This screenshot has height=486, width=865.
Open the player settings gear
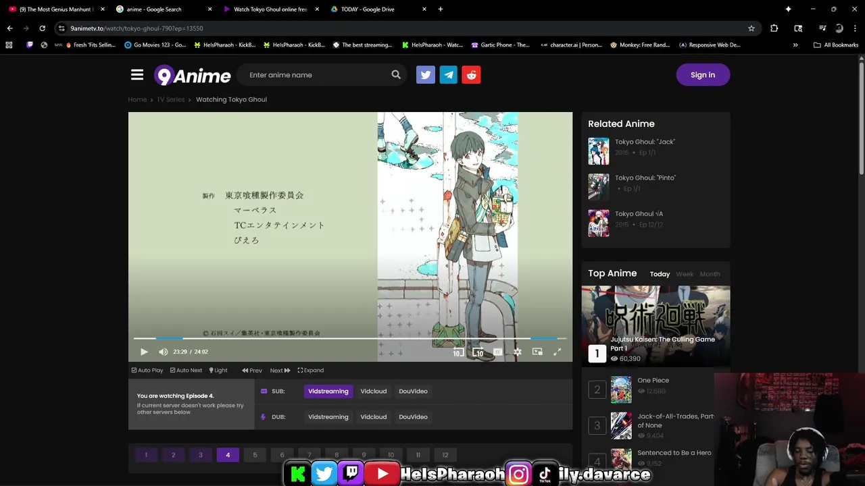[x=518, y=352]
